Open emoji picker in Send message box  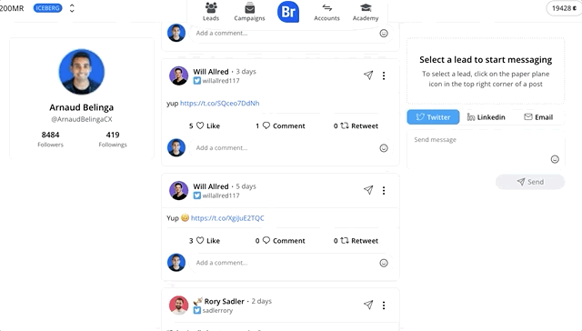[x=555, y=159]
